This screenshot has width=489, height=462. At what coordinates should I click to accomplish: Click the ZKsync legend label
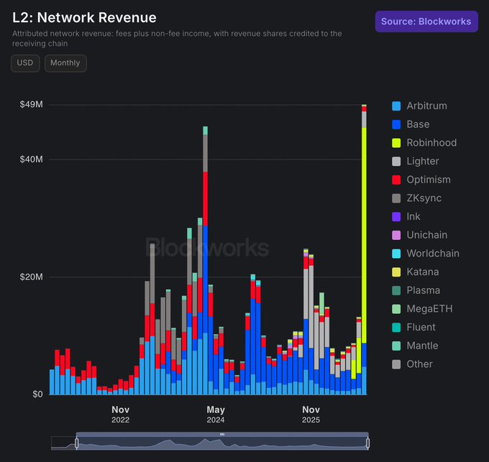point(424,198)
